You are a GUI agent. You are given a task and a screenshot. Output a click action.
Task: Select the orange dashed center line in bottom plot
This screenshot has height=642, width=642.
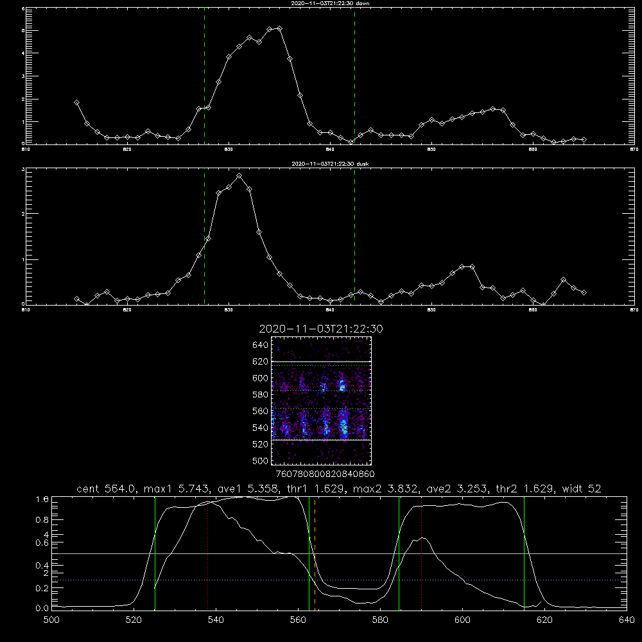click(x=315, y=553)
